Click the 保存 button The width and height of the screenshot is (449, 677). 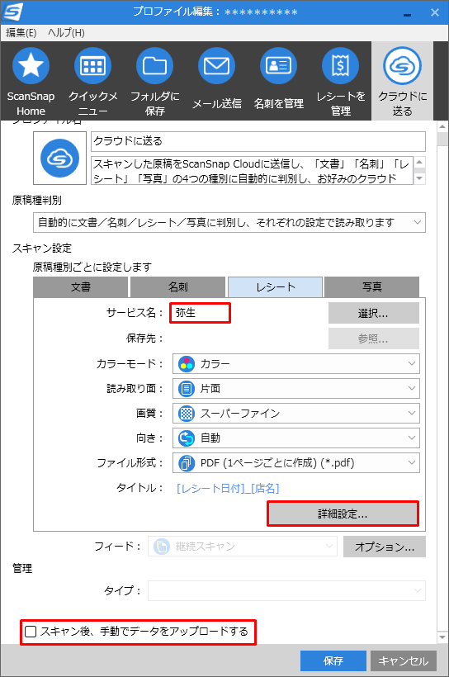pos(333,661)
